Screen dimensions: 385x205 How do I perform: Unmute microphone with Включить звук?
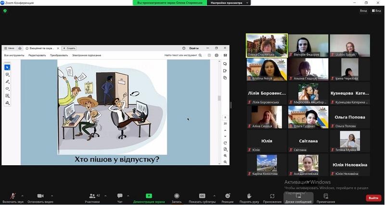tap(13, 196)
